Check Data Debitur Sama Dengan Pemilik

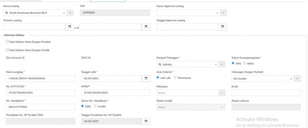(x=7, y=50)
